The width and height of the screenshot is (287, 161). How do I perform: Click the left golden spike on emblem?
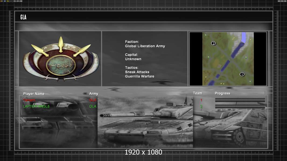pyautogui.click(x=40, y=50)
